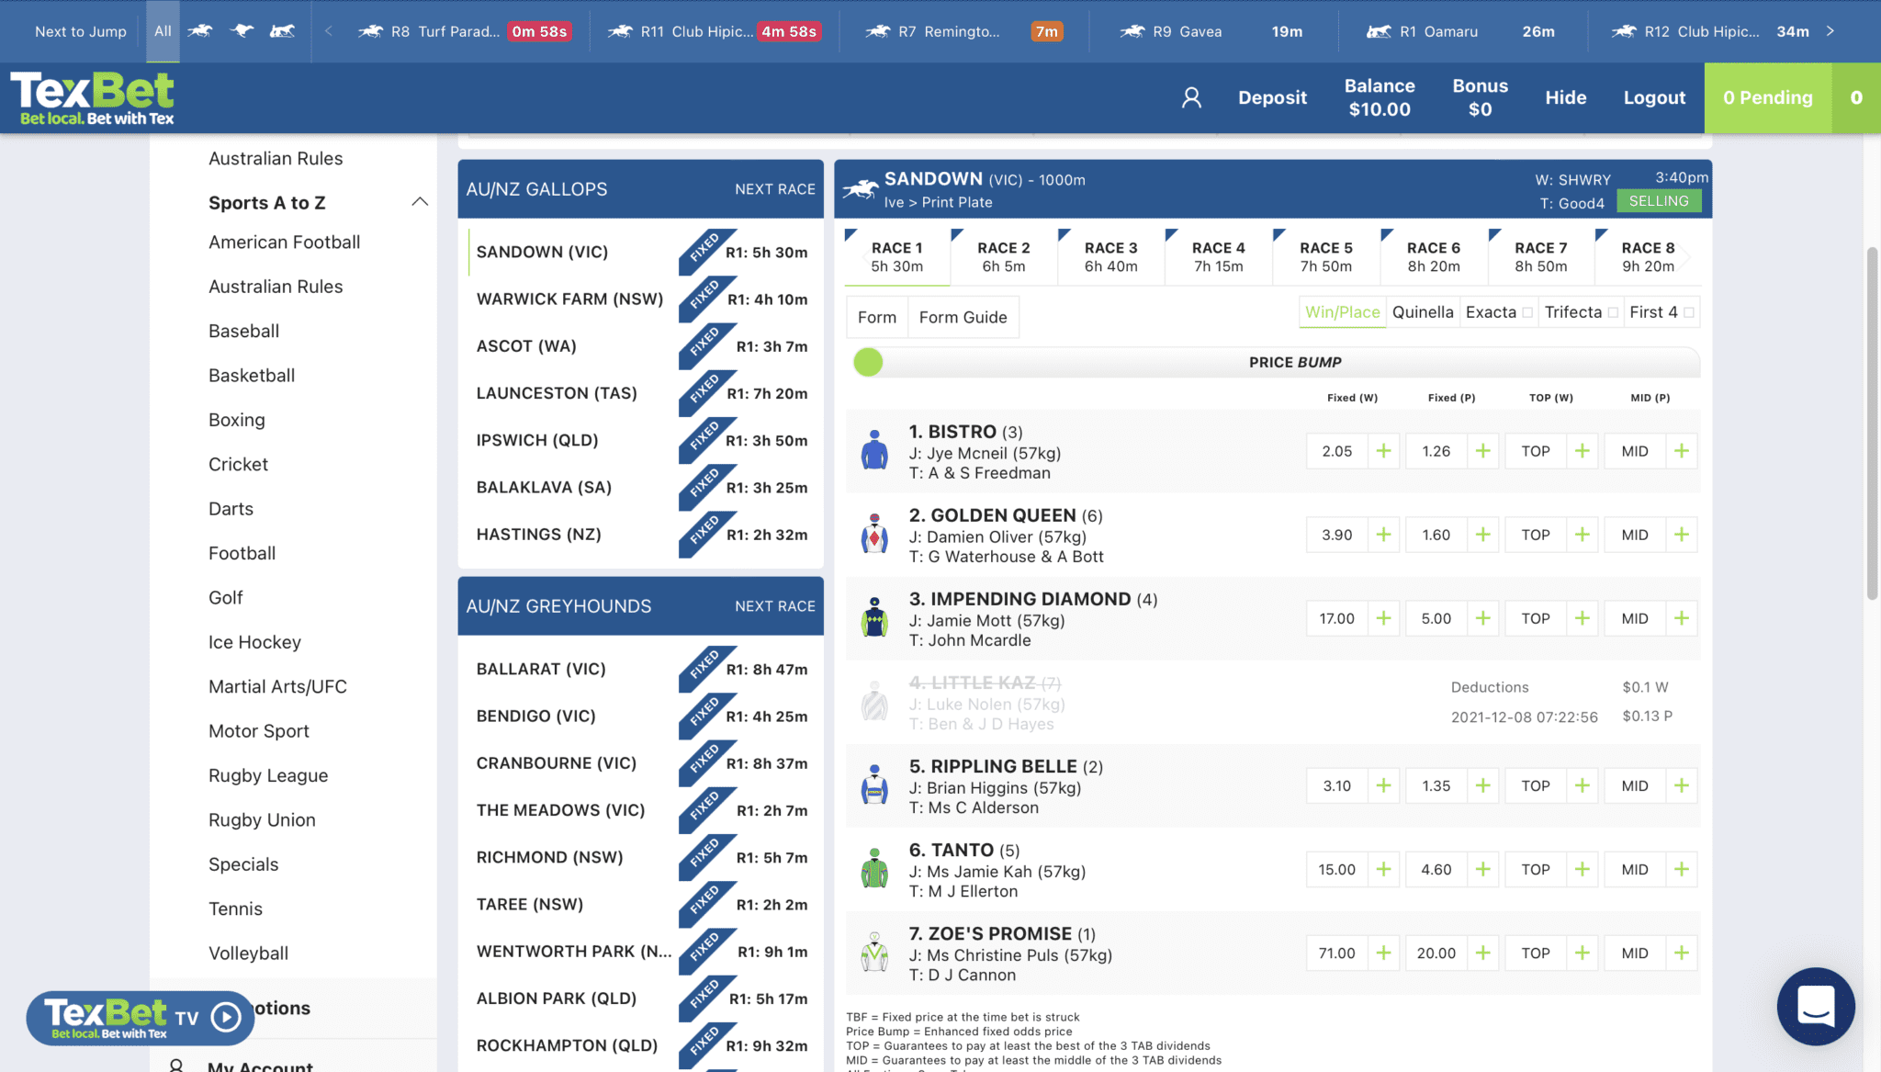Click Hide balance button
1881x1072 pixels.
point(1565,97)
